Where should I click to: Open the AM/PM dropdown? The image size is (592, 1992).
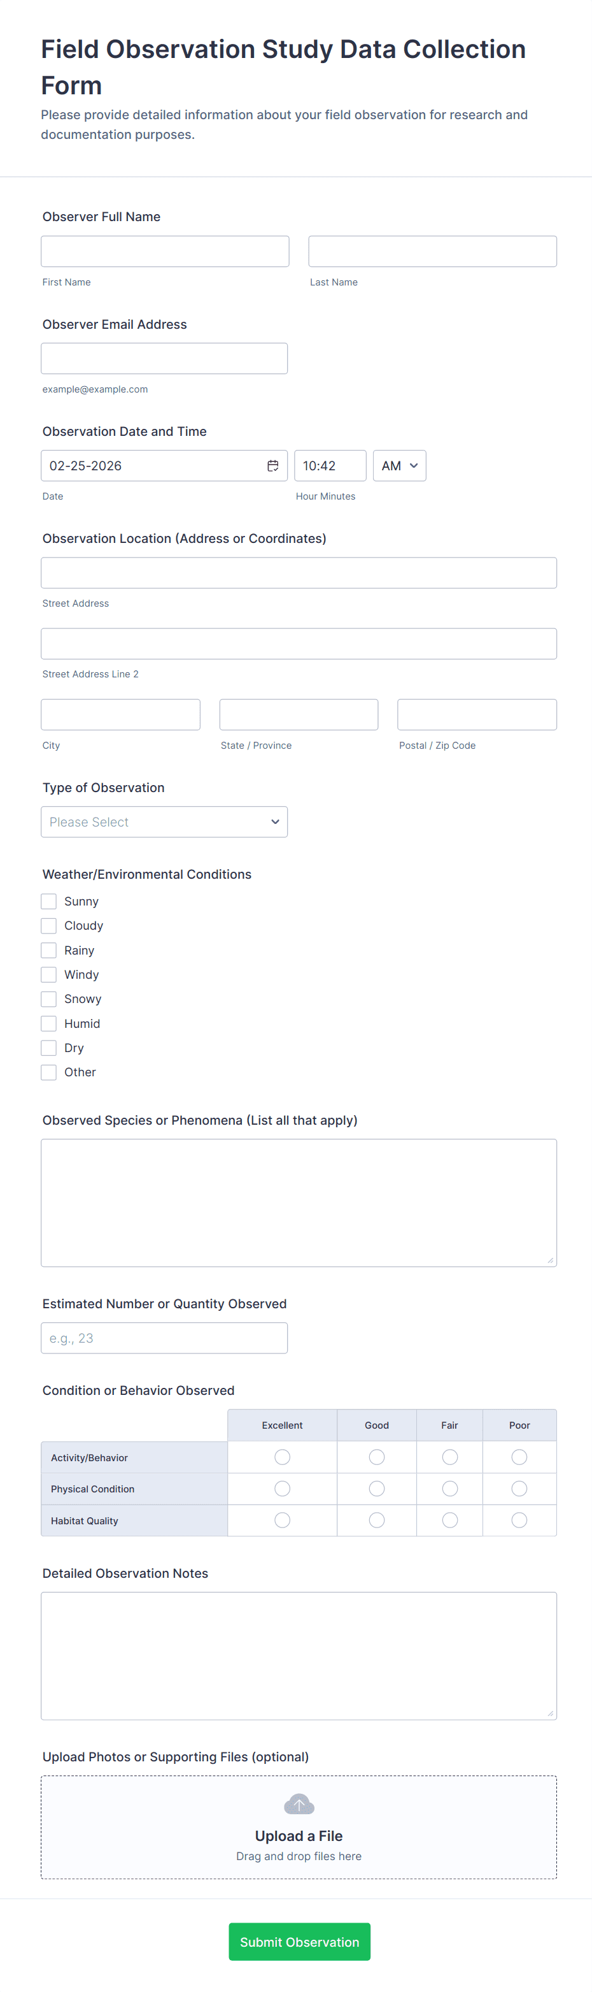click(x=398, y=466)
